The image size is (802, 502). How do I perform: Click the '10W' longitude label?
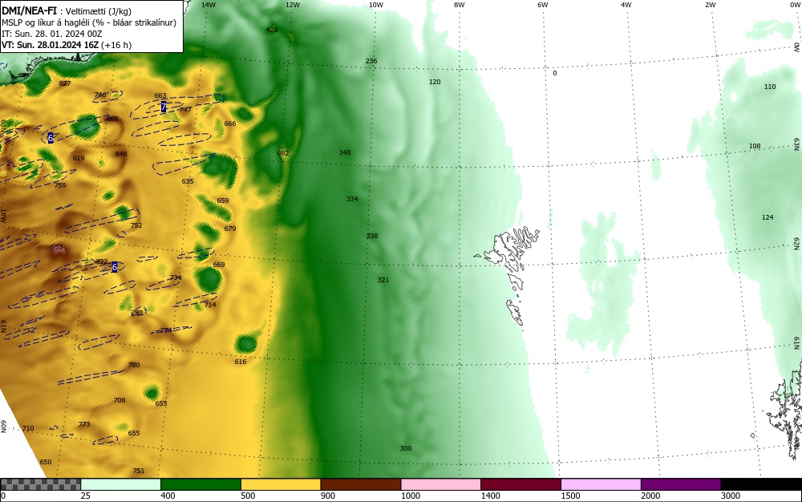point(376,5)
